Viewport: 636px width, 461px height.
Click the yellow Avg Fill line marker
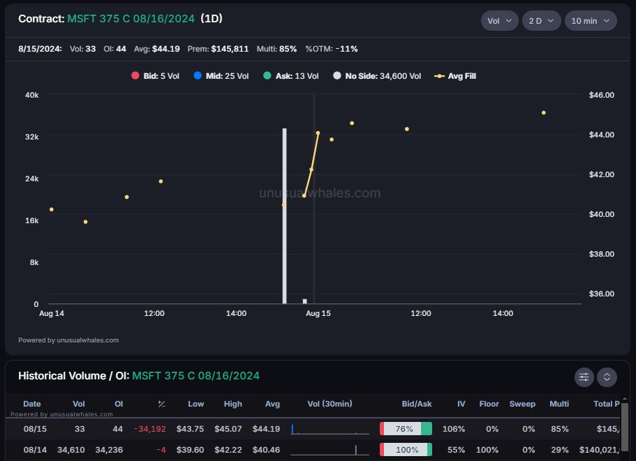click(440, 76)
